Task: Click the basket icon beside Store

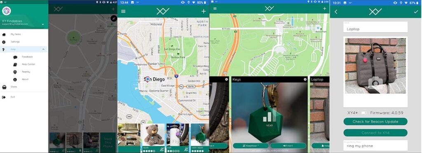Action: (4, 87)
